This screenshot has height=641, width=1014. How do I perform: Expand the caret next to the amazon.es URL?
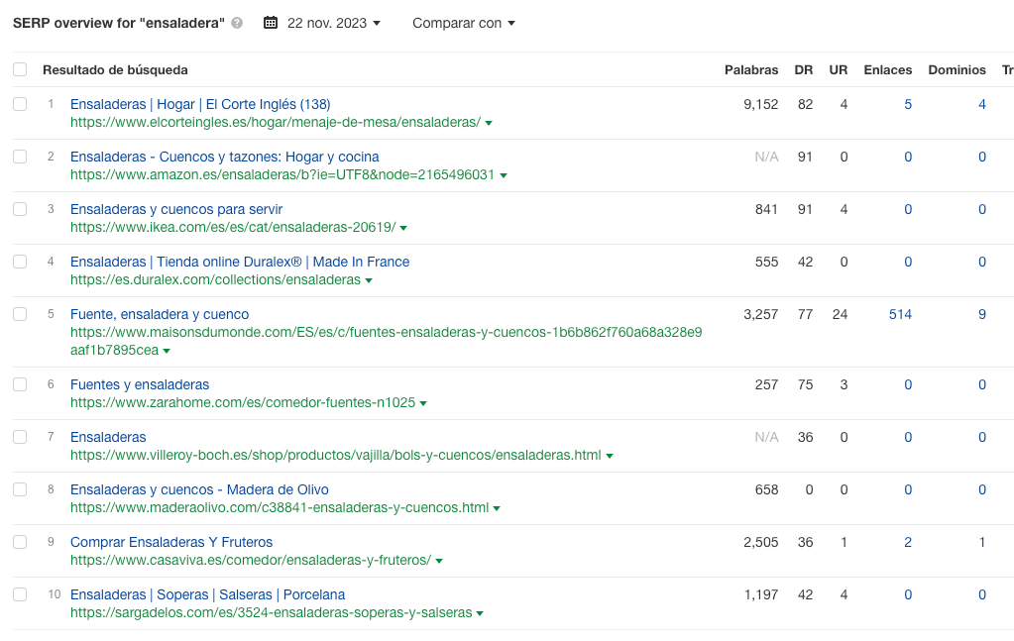click(503, 174)
